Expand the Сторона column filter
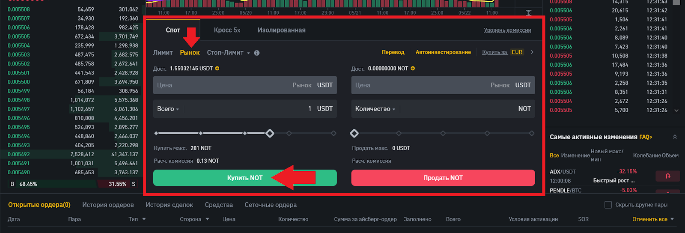The image size is (685, 233). coord(207,219)
